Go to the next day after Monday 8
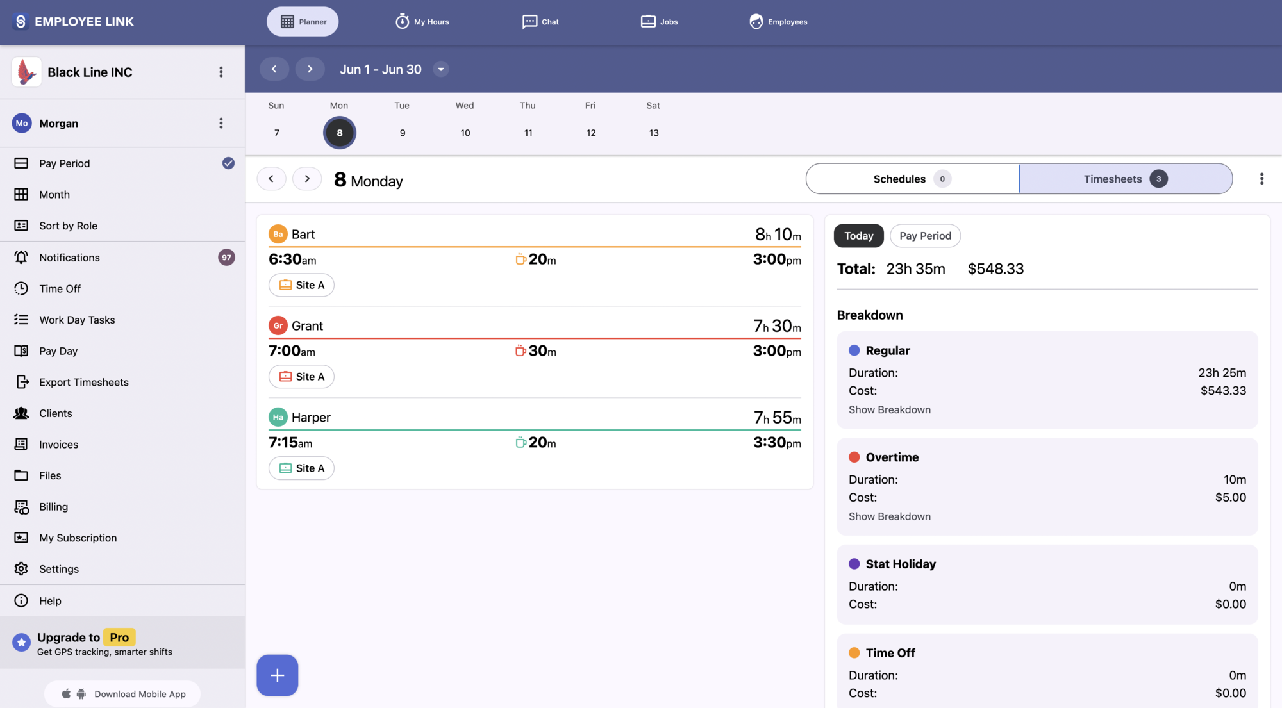Screen dimensions: 1282x708 tap(307, 179)
